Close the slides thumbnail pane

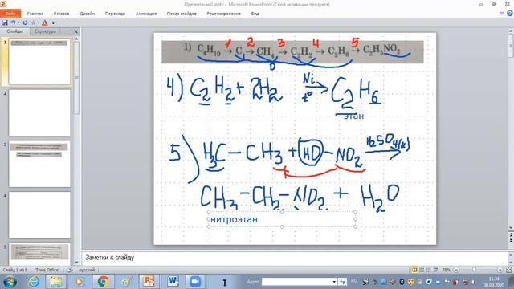point(76,31)
